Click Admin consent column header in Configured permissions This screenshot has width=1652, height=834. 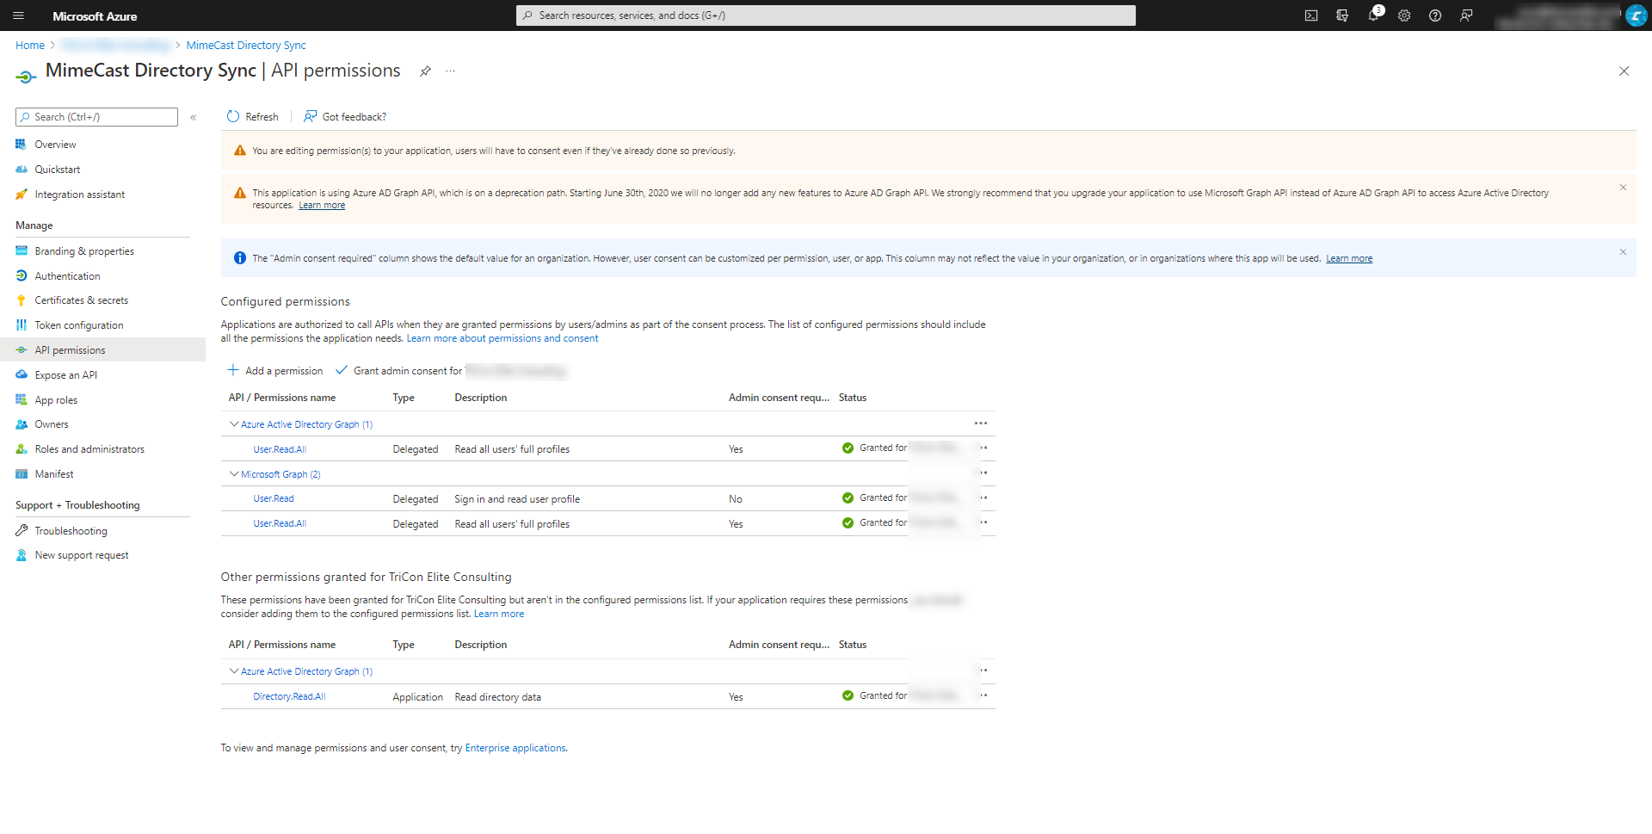(x=779, y=398)
